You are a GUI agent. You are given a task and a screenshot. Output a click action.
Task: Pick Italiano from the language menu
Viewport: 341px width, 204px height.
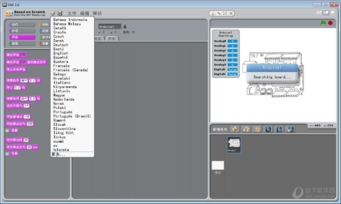[x=62, y=83]
